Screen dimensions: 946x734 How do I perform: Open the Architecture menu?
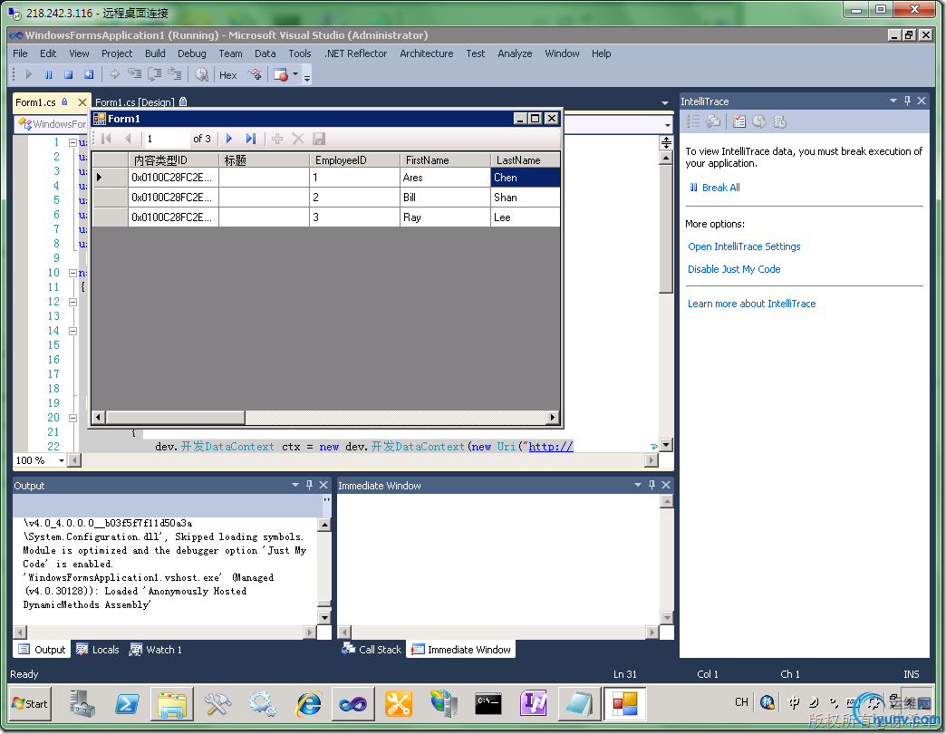pyautogui.click(x=426, y=53)
